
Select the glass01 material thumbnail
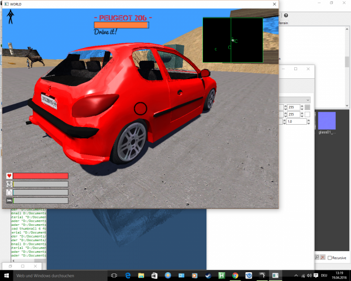point(325,121)
